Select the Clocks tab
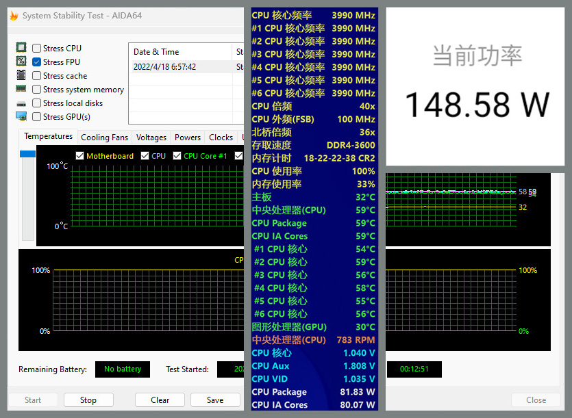Viewport: 572px width, 418px height. pos(221,137)
